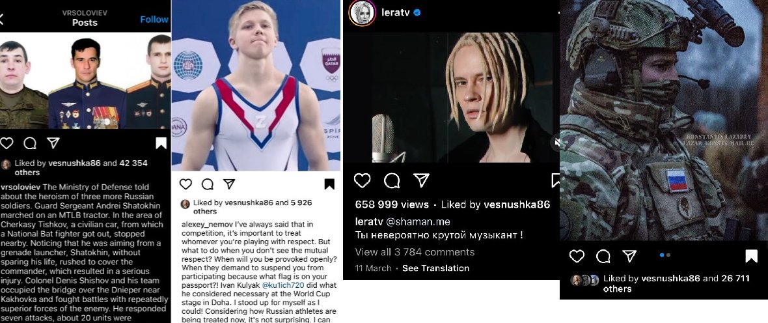Share the vrsoloviev post via paper plane
Screen dimensions: 768x323
53,143
